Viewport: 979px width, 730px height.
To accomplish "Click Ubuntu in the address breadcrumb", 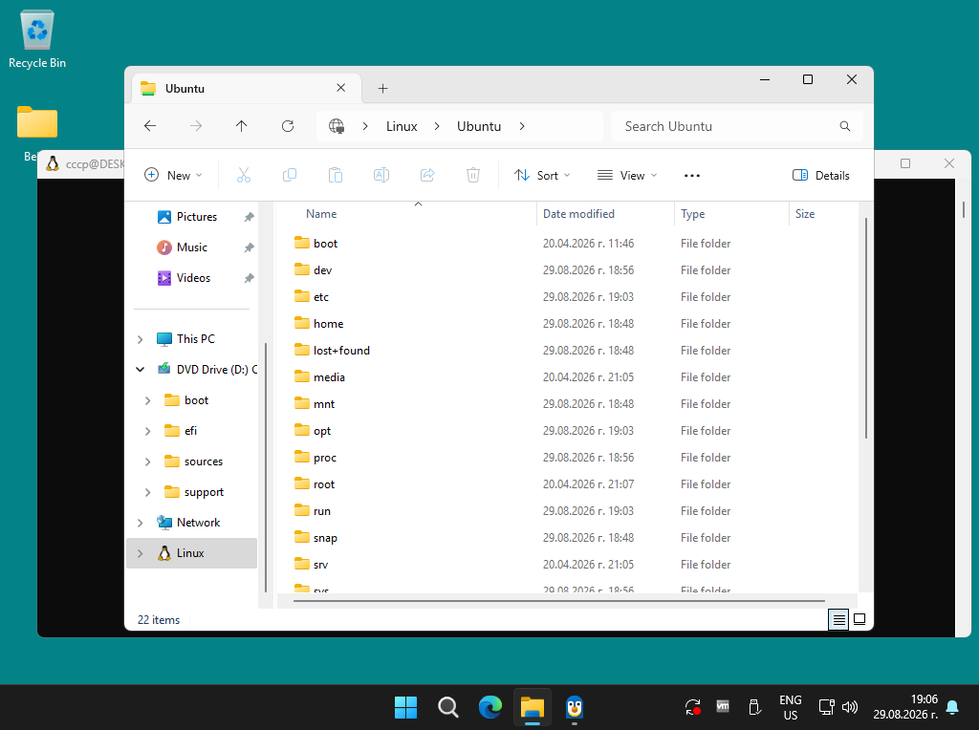I will click(x=479, y=126).
